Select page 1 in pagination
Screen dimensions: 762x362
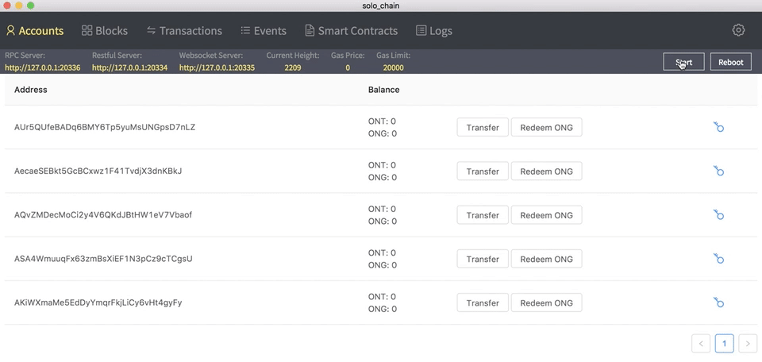pyautogui.click(x=724, y=344)
